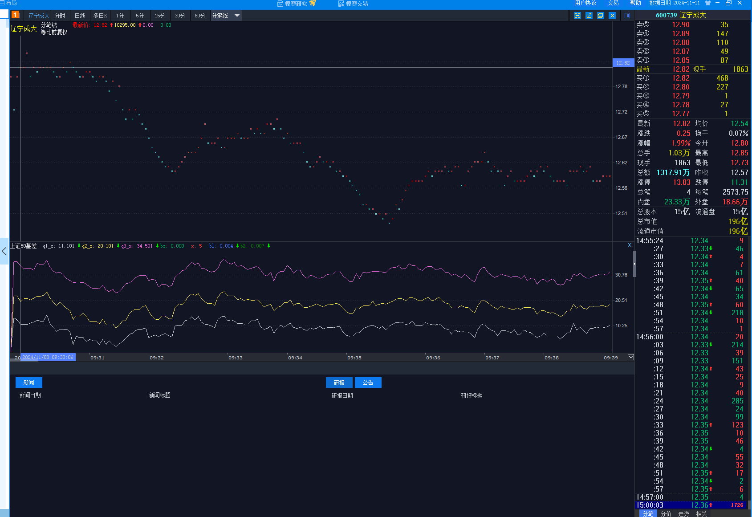Open 模型研究 in the top bar
This screenshot has width=752, height=517.
(x=296, y=4)
